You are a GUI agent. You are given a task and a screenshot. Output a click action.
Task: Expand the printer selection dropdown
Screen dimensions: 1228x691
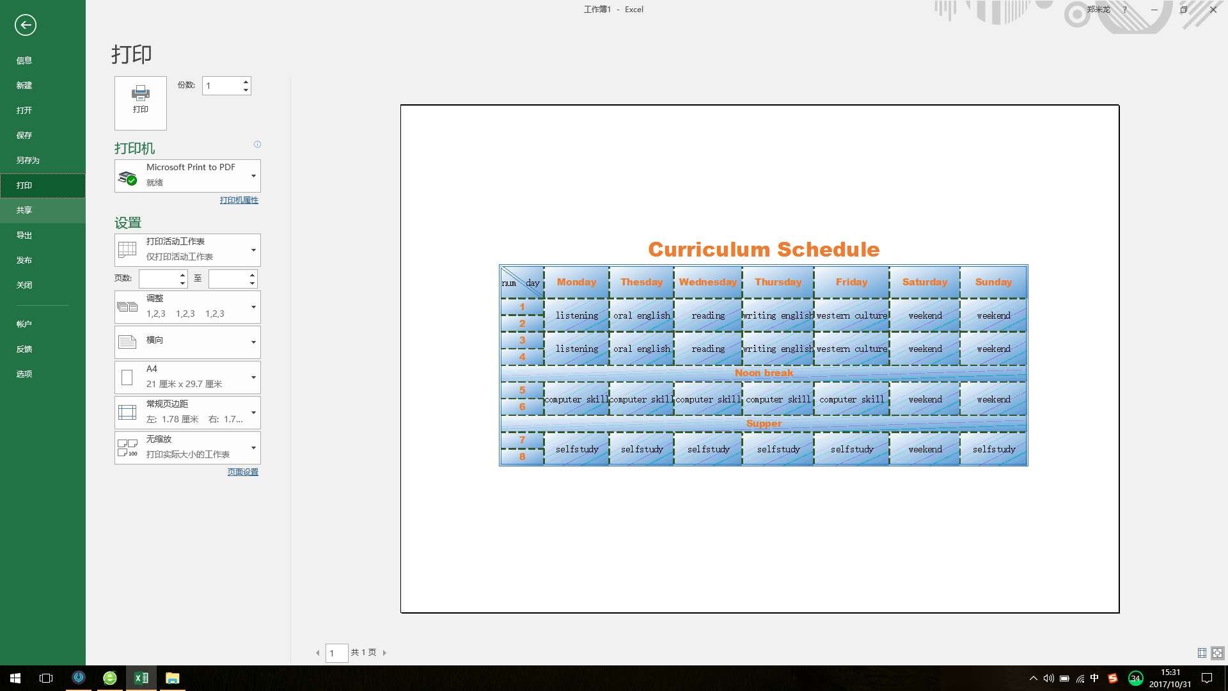tap(253, 175)
